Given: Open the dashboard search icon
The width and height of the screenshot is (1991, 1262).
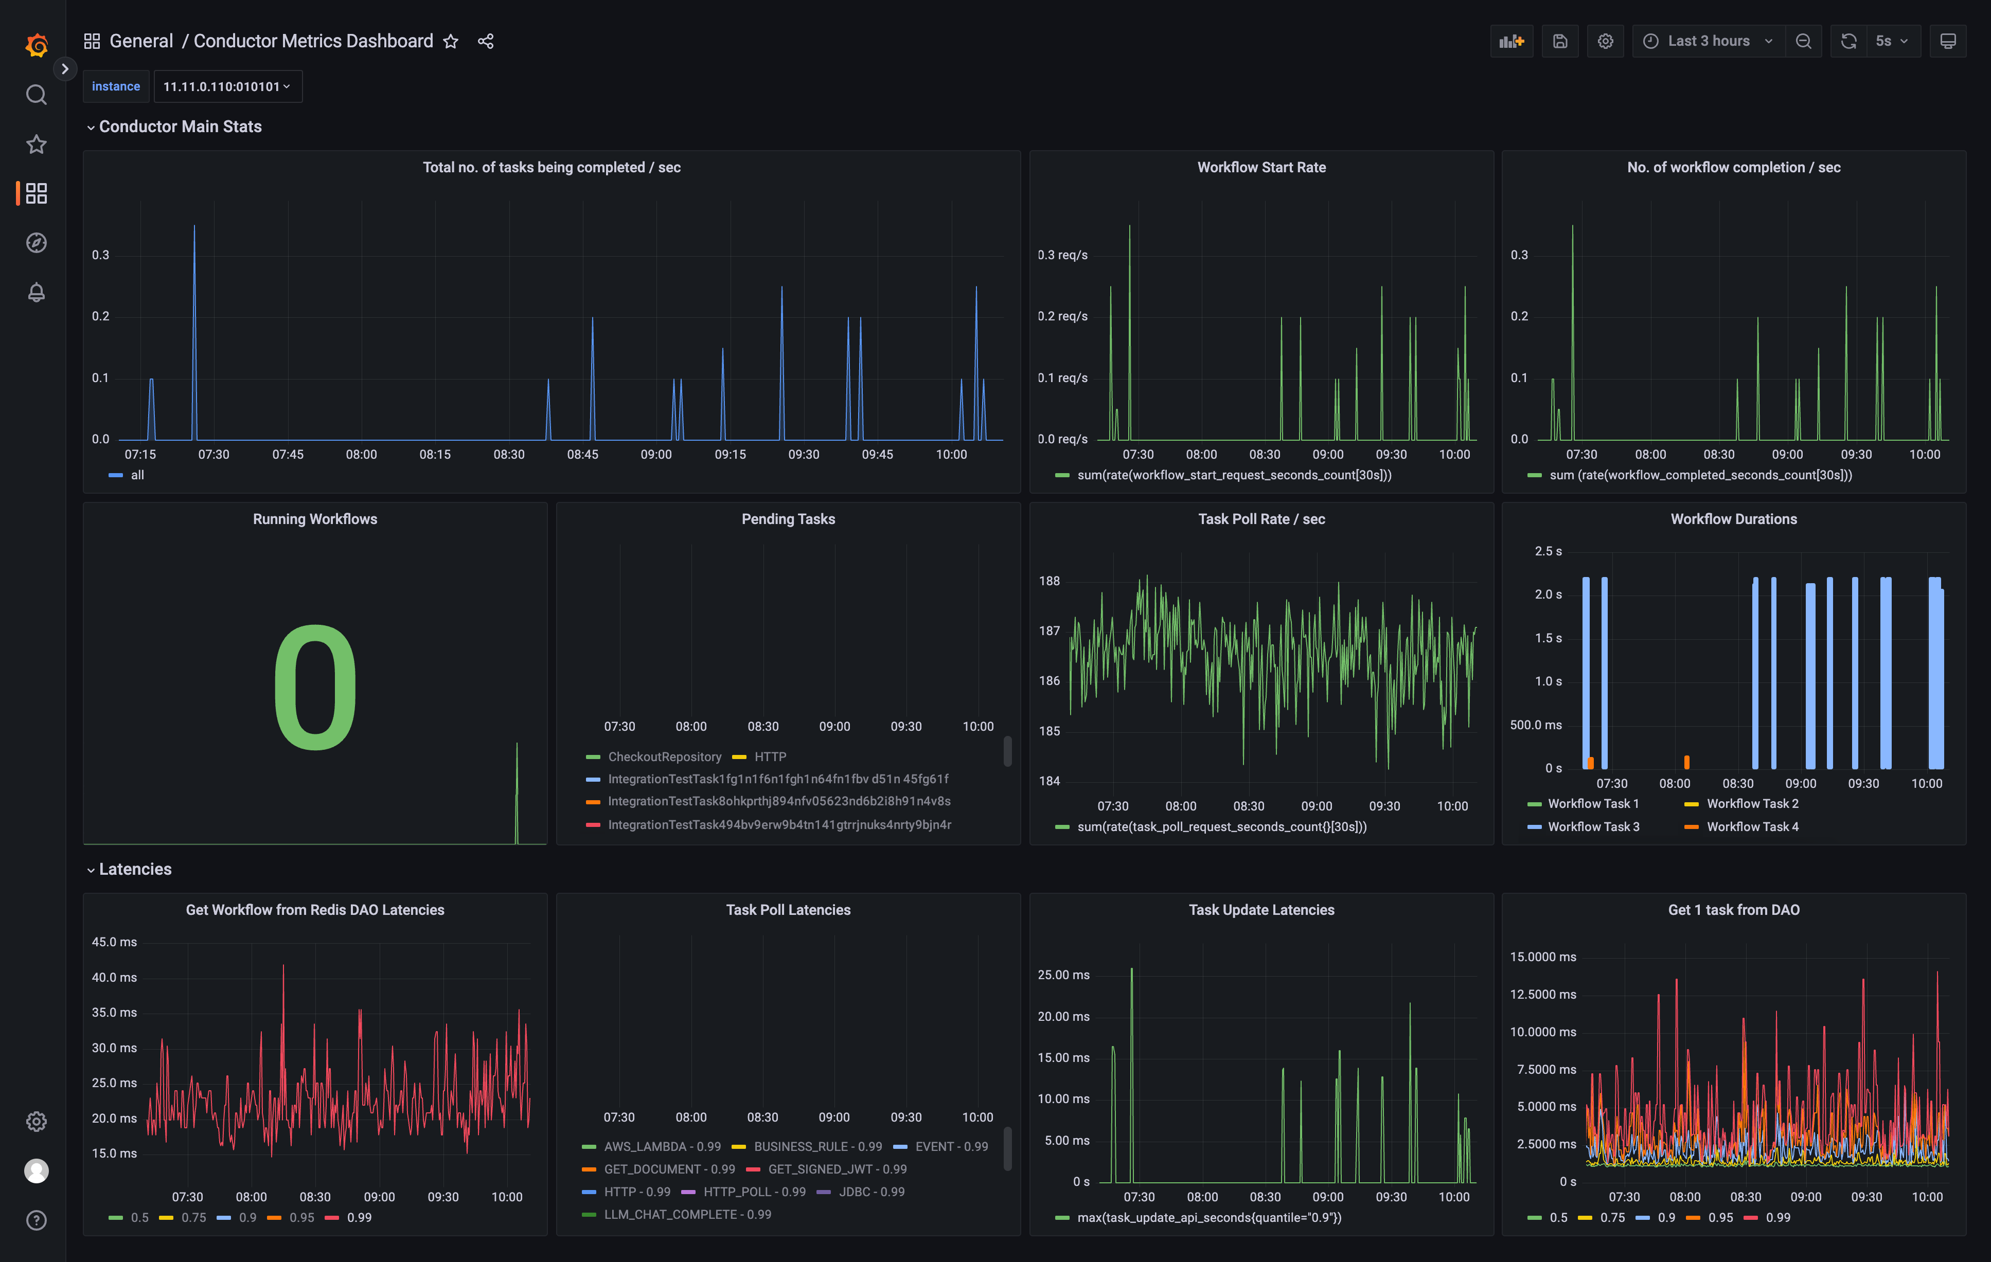Looking at the screenshot, I should click(37, 94).
